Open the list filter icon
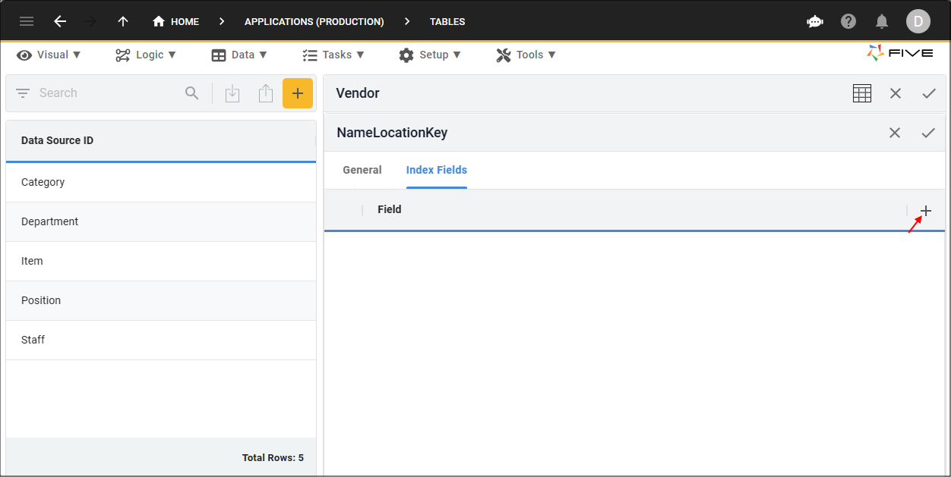Image resolution: width=951 pixels, height=477 pixels. pos(23,93)
